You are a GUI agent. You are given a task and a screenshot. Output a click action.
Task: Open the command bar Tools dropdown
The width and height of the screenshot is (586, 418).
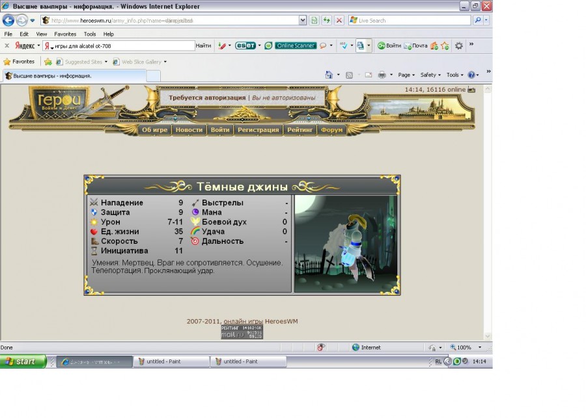[455, 75]
